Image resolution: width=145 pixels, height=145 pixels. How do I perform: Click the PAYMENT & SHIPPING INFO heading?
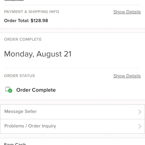click(x=31, y=12)
